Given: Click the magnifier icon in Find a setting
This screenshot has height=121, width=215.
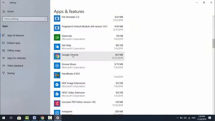Looking at the screenshot, I should click(45, 19).
